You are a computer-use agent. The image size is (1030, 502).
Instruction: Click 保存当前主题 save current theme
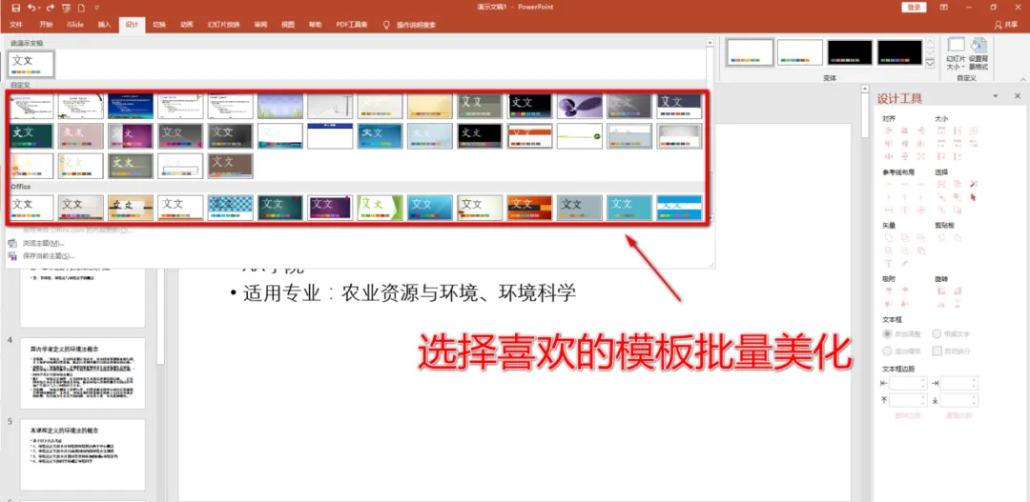coord(49,256)
